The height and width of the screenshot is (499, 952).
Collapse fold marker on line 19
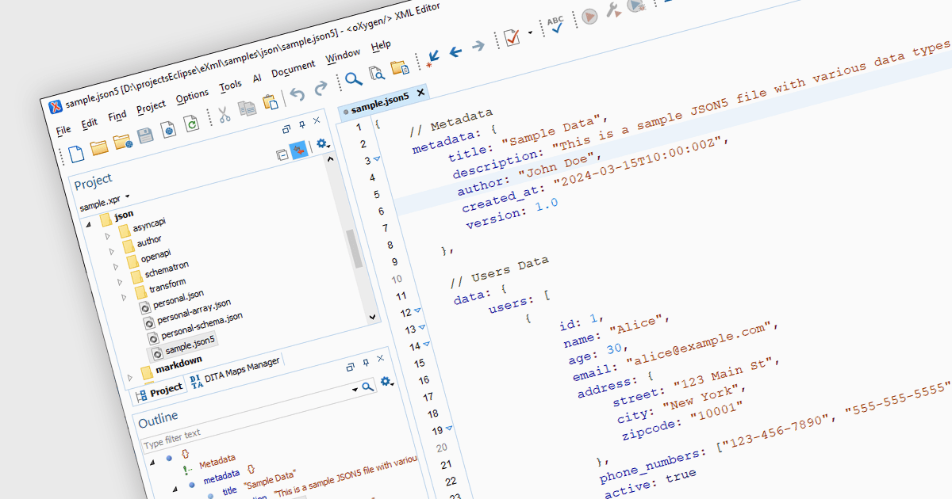pyautogui.click(x=449, y=429)
